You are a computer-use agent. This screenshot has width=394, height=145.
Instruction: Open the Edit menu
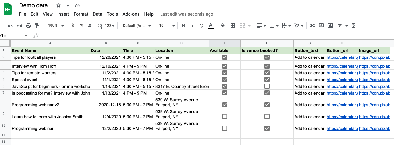(x=34, y=14)
